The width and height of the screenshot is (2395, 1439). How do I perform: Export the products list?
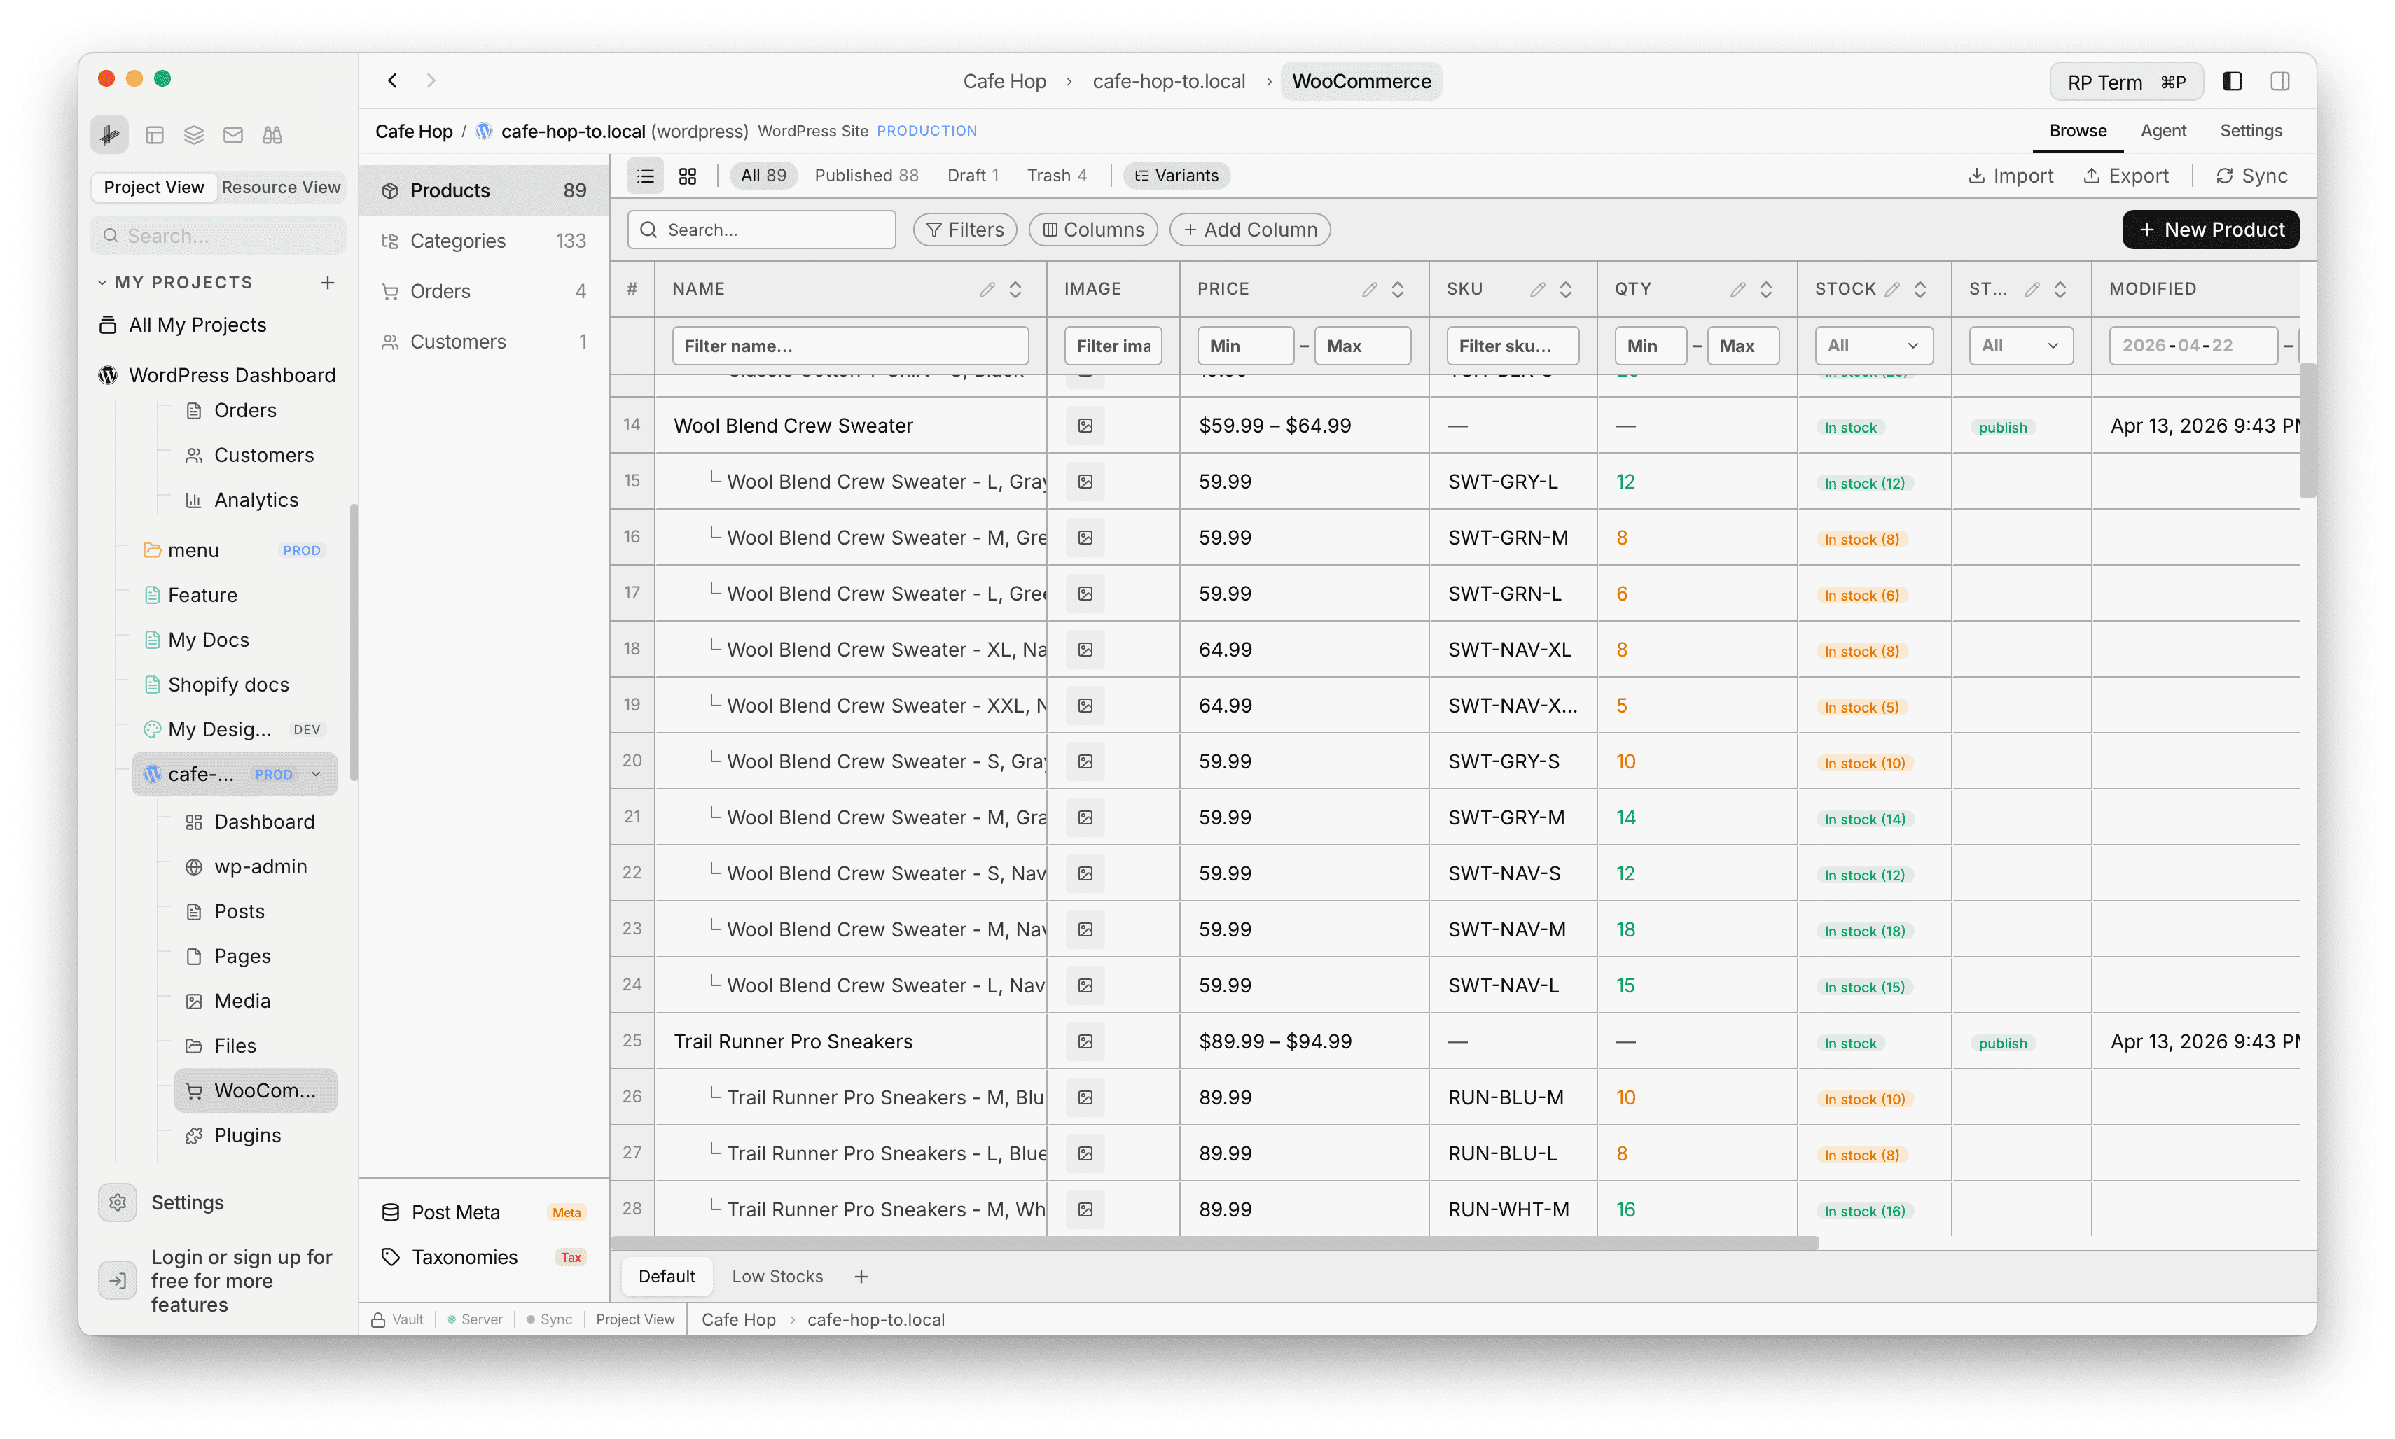[x=2126, y=176]
